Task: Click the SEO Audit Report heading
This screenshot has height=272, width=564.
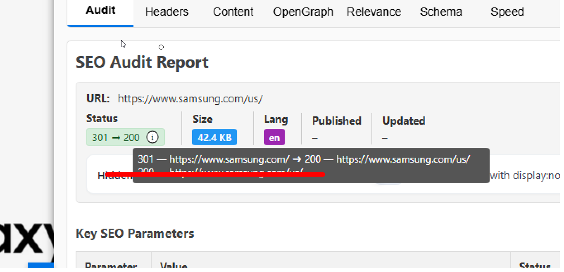Action: (x=142, y=63)
